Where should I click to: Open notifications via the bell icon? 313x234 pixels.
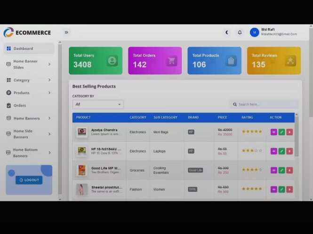(240, 32)
